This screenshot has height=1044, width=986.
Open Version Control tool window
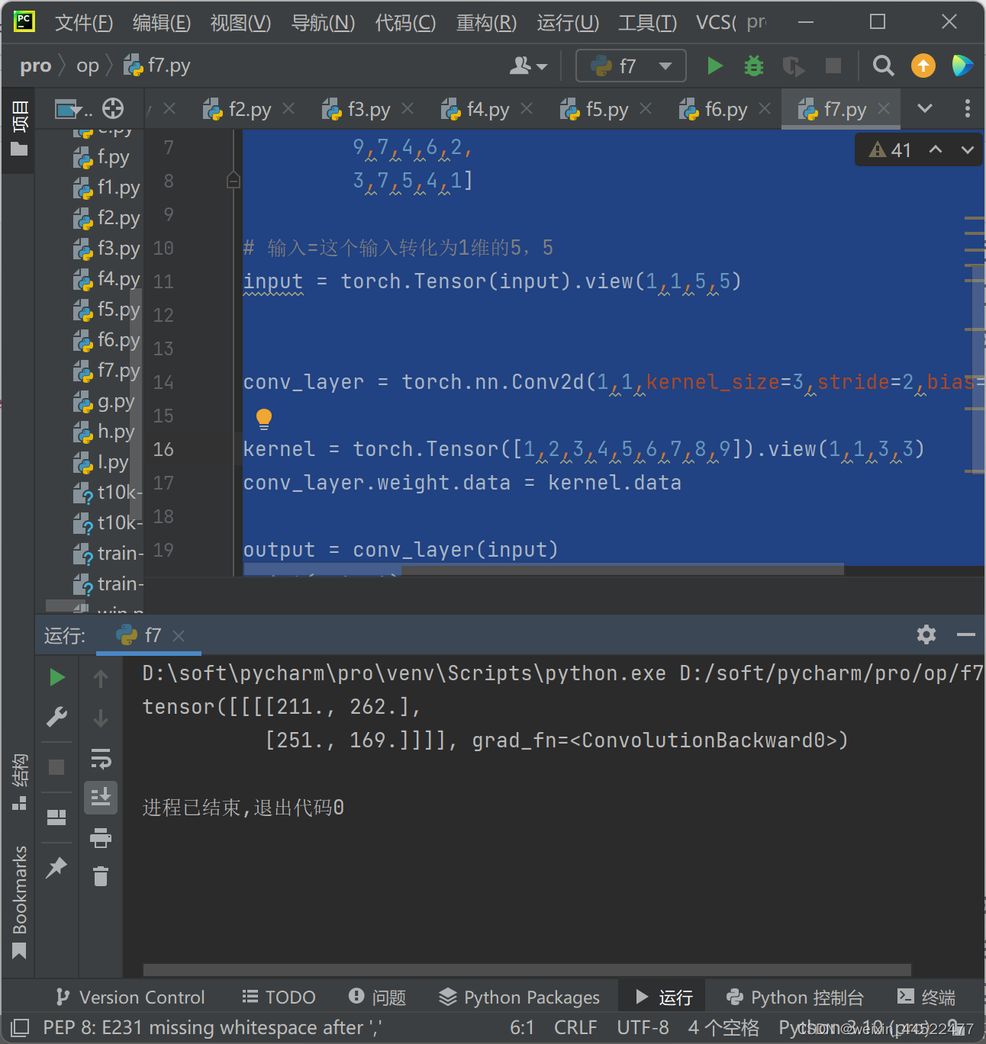click(x=130, y=997)
